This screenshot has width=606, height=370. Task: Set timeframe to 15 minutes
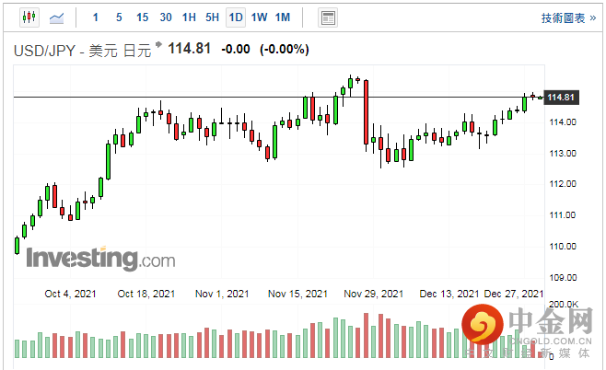[x=142, y=17]
